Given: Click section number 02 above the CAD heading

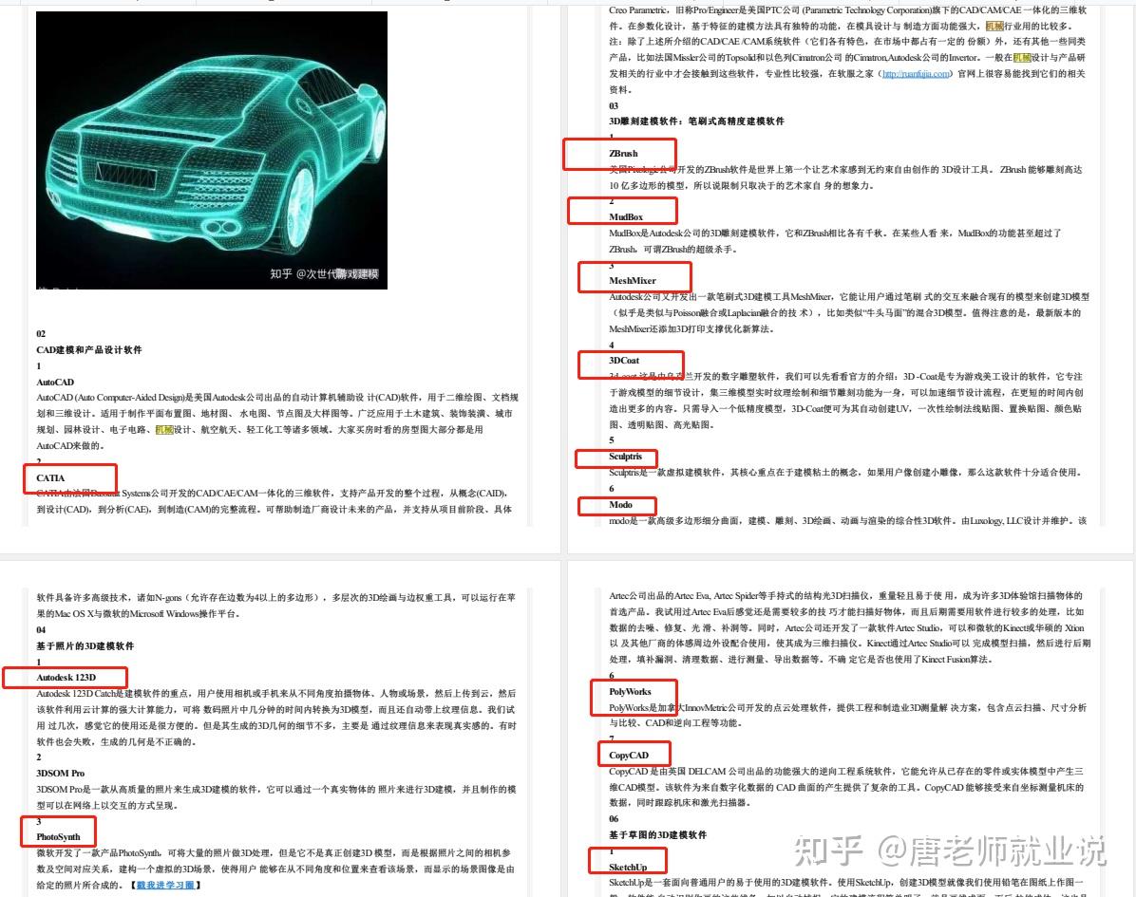Looking at the screenshot, I should coord(41,334).
